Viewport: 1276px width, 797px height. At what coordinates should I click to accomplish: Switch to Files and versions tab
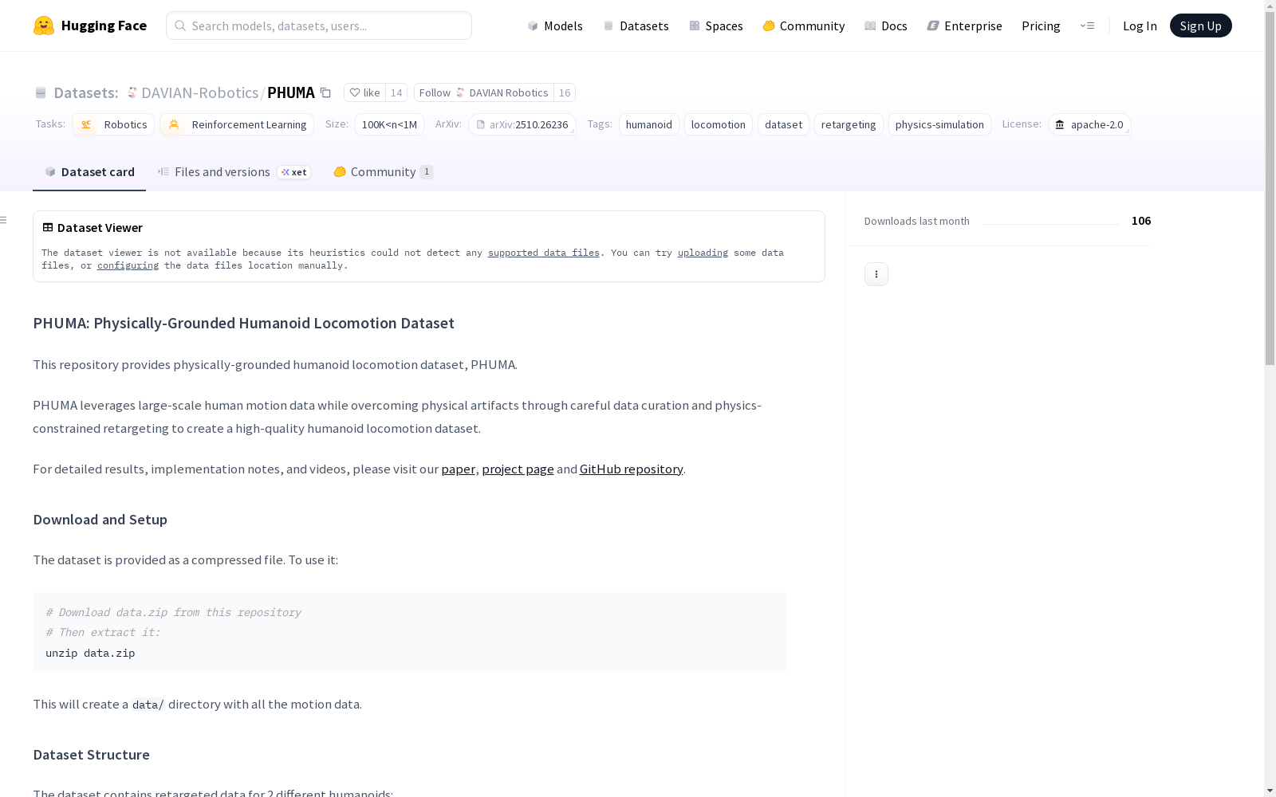click(x=234, y=172)
